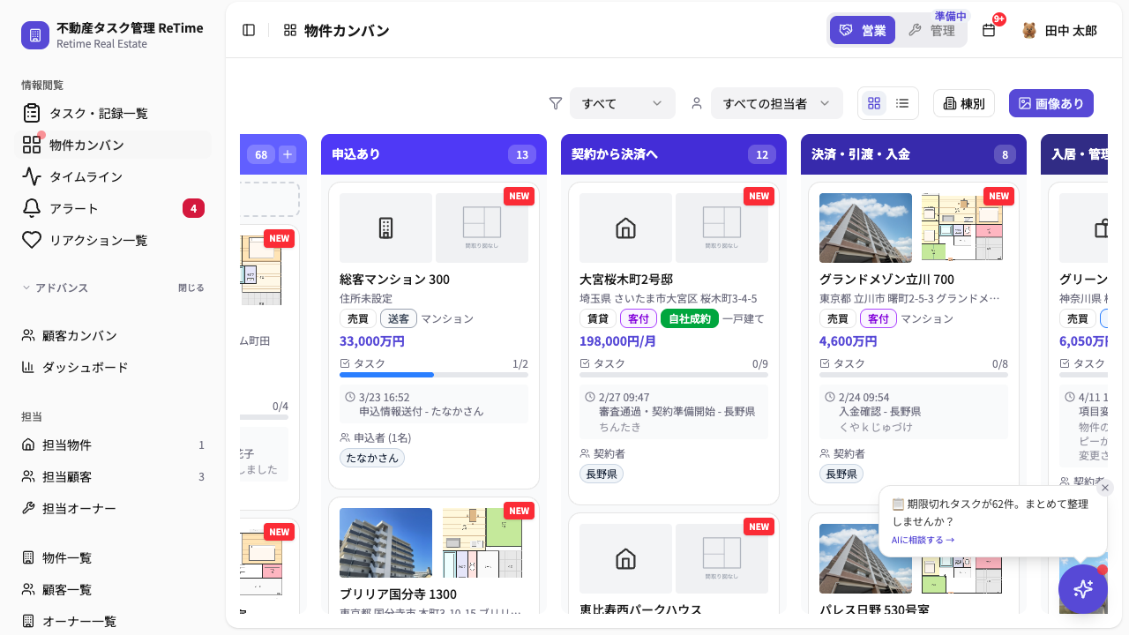Open 顧客カンバン in sidebar
Viewport: 1129px width, 635px height.
tap(113, 335)
